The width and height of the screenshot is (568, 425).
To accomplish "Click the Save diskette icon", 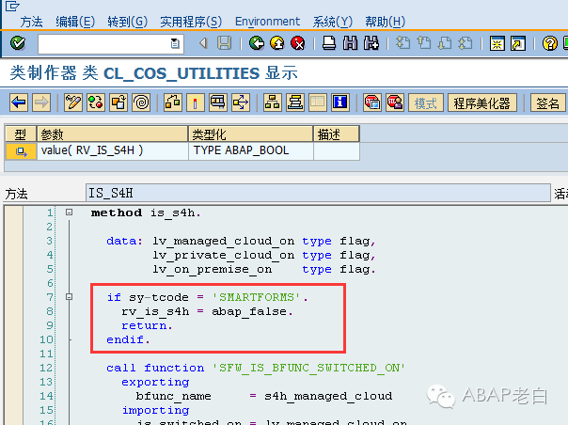I will 224,43.
